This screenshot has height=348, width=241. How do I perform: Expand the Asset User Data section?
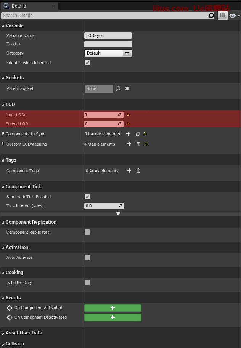tap(3, 333)
